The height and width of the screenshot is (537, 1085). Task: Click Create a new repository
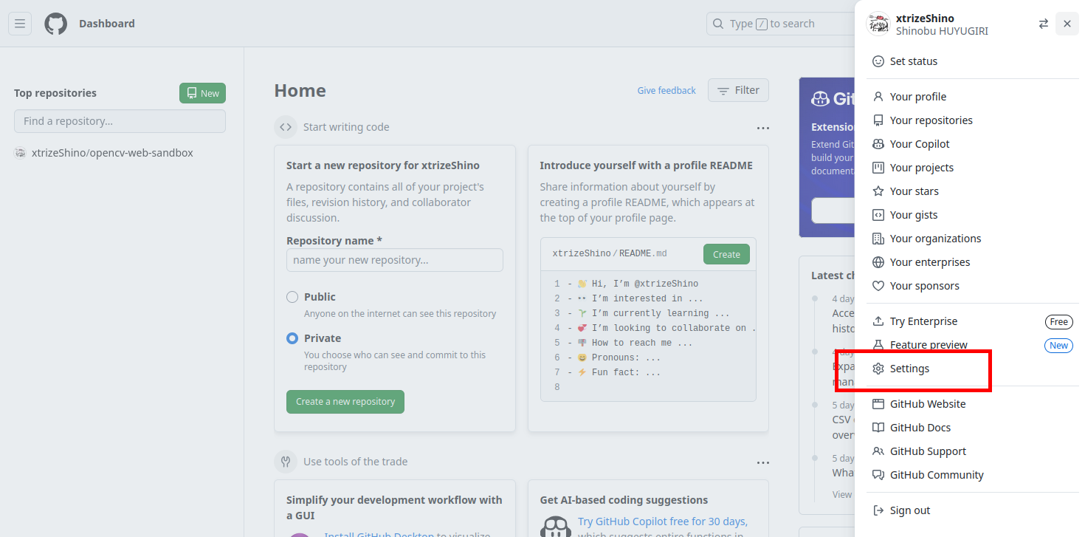click(x=345, y=401)
